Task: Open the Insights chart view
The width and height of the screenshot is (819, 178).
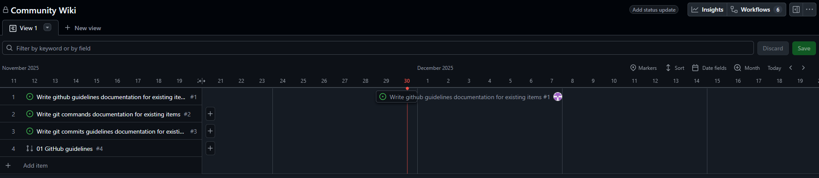Action: click(707, 9)
